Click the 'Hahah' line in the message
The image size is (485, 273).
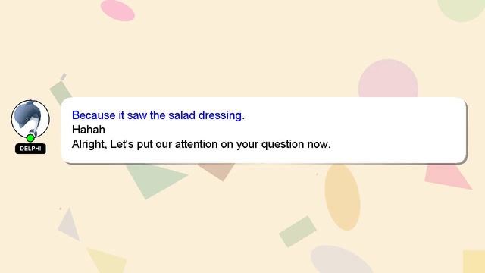click(x=89, y=130)
